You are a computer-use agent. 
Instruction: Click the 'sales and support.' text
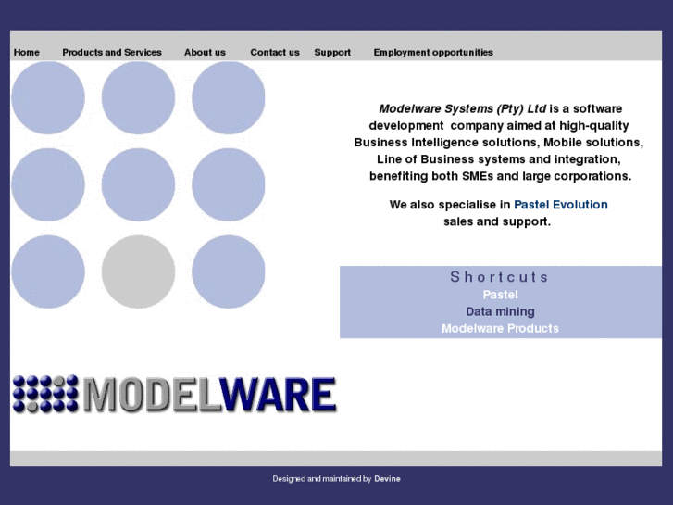[x=497, y=221]
